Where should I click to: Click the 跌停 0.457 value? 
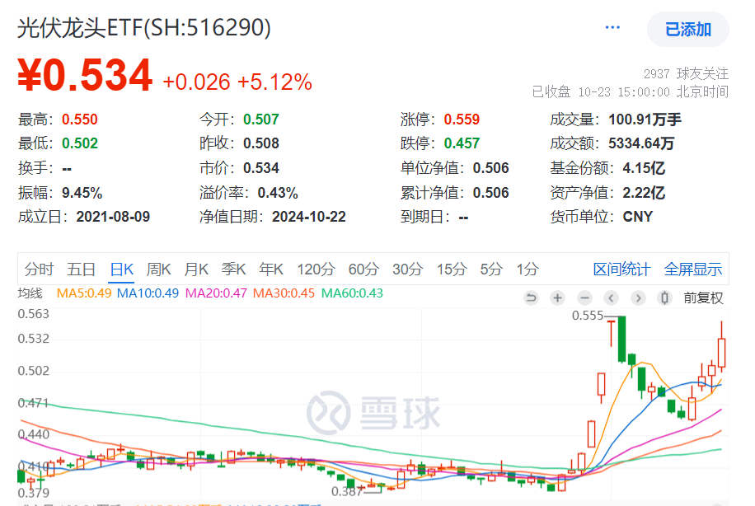point(462,143)
